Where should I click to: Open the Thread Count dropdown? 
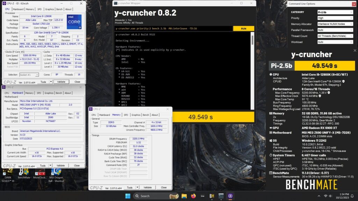pos(335,36)
